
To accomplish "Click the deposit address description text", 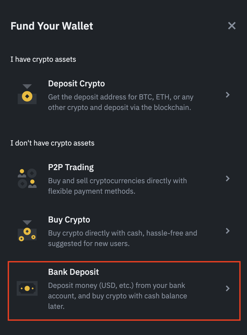I will (121, 102).
